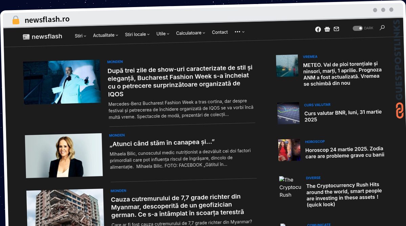Open the Bucharest Fashion Week article headline

click(x=180, y=81)
